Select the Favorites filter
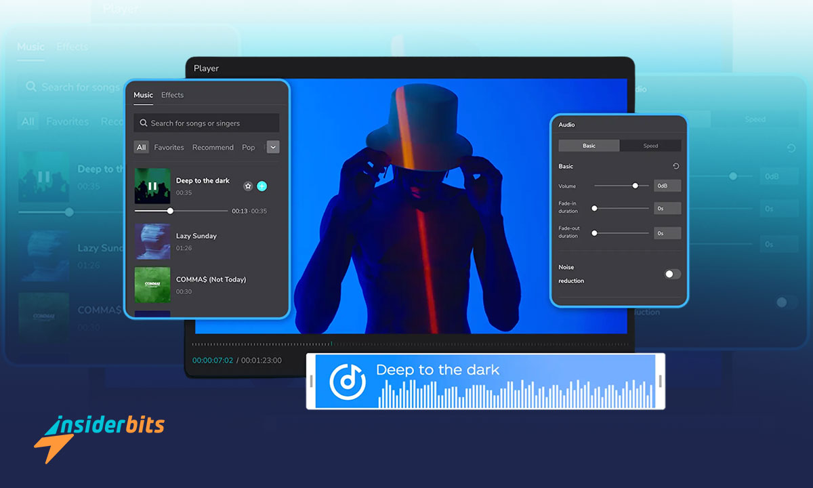Screen dimensions: 813x488 coord(169,147)
